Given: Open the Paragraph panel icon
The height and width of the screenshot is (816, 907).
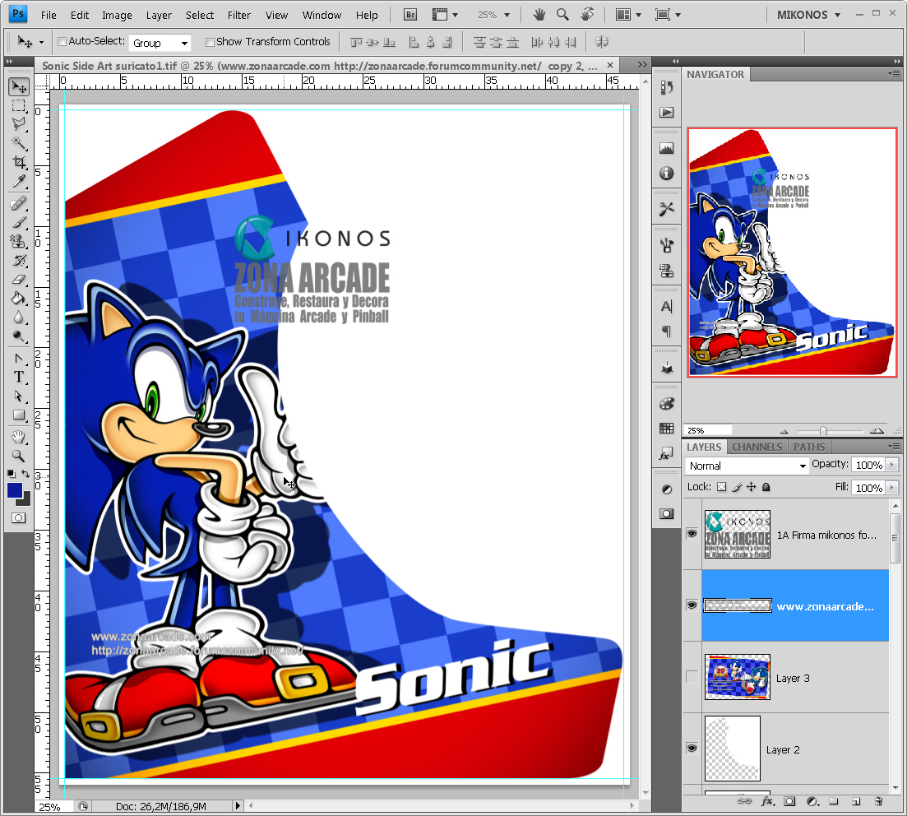Looking at the screenshot, I should point(667,331).
